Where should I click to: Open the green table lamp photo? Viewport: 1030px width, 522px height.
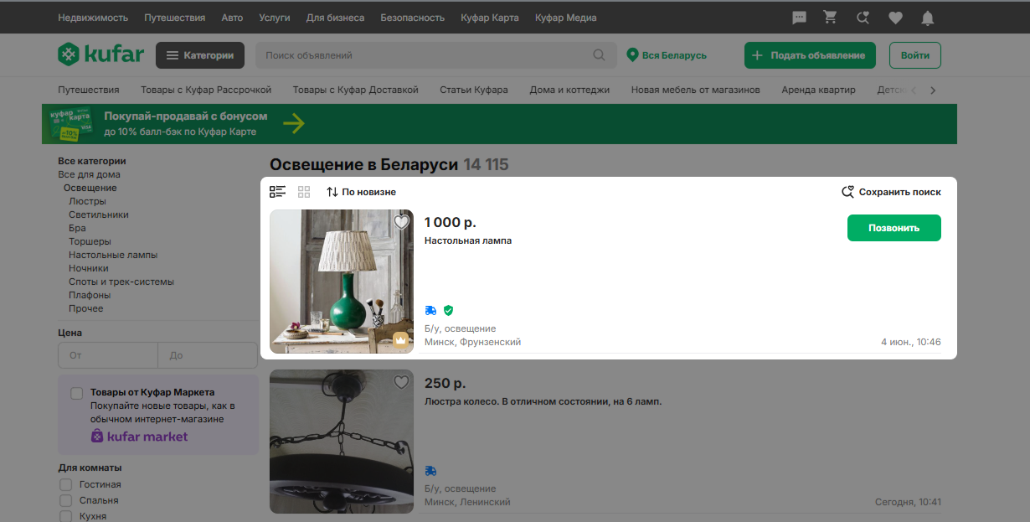coord(342,282)
